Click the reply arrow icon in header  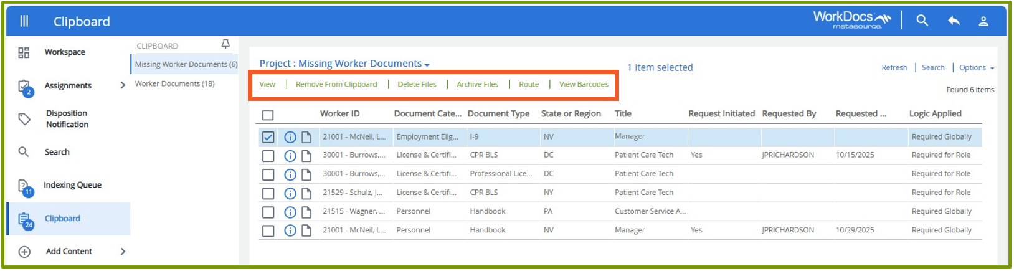[x=954, y=21]
